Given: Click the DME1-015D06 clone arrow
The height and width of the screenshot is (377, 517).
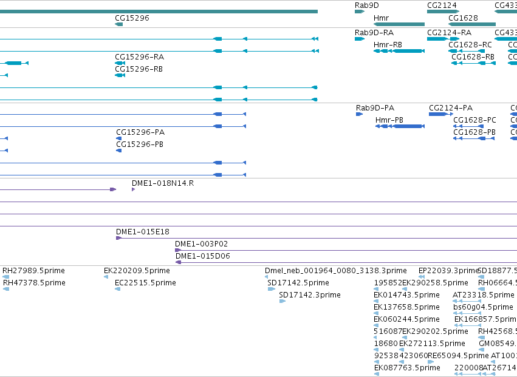Looking at the screenshot, I should pyautogui.click(x=179, y=262).
